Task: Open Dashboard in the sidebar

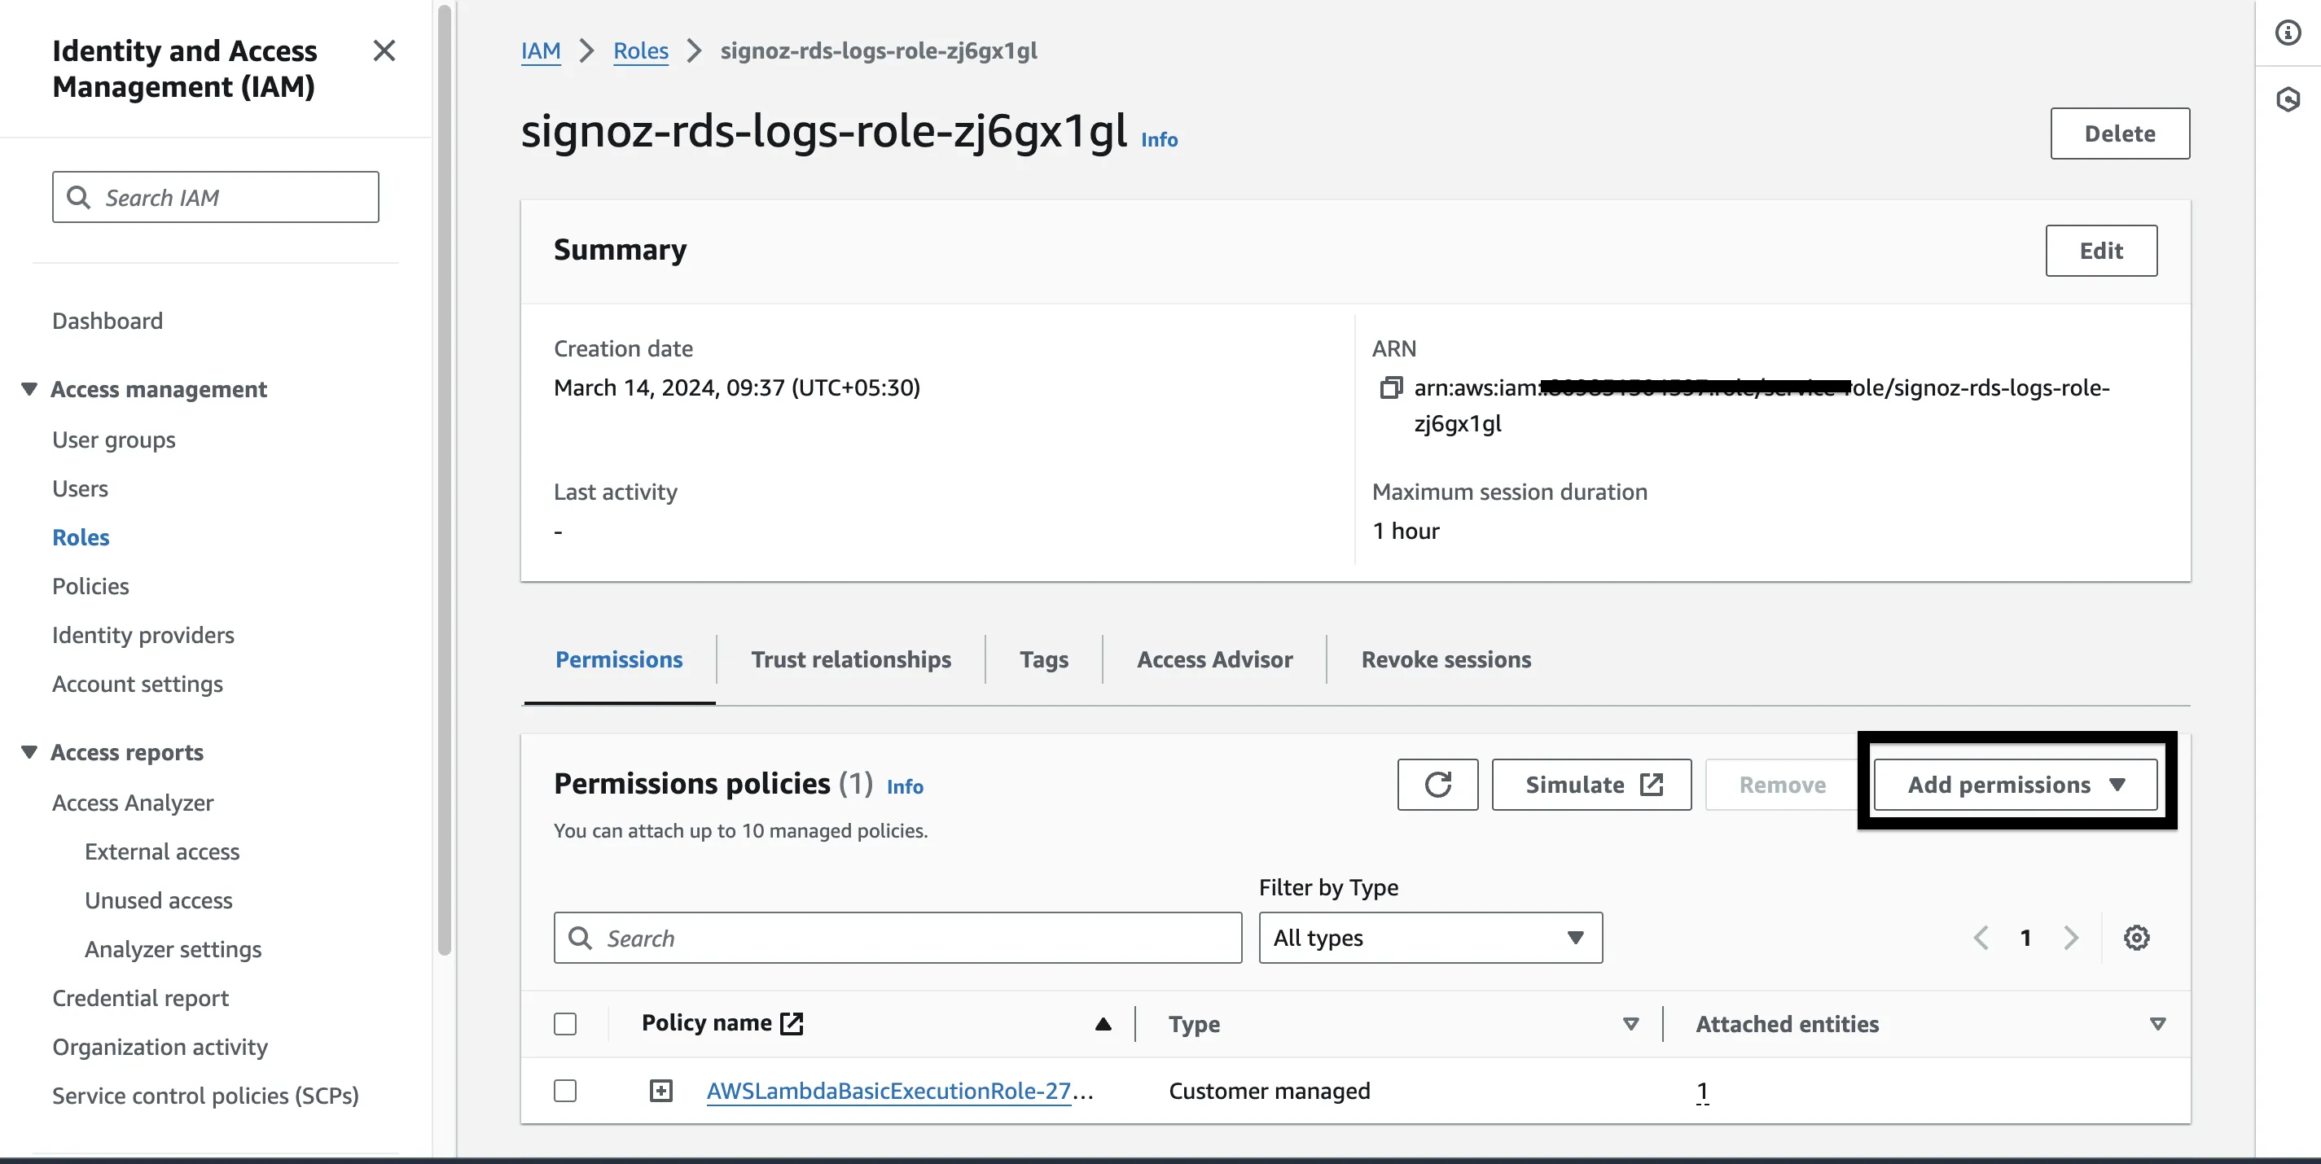Action: coord(107,321)
